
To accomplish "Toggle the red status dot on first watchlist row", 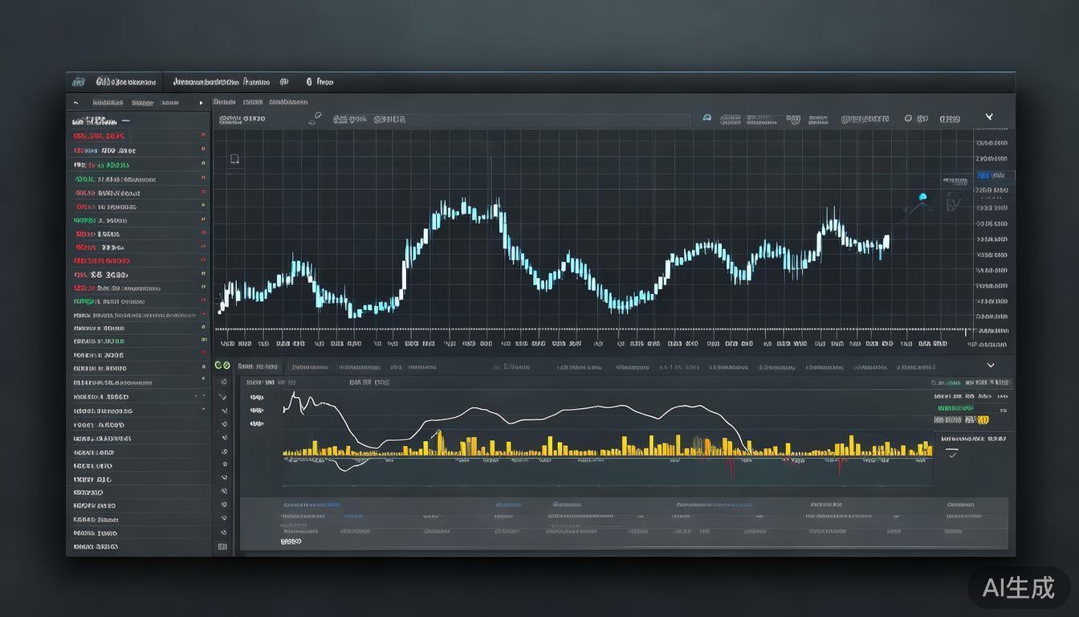I will click(x=203, y=136).
